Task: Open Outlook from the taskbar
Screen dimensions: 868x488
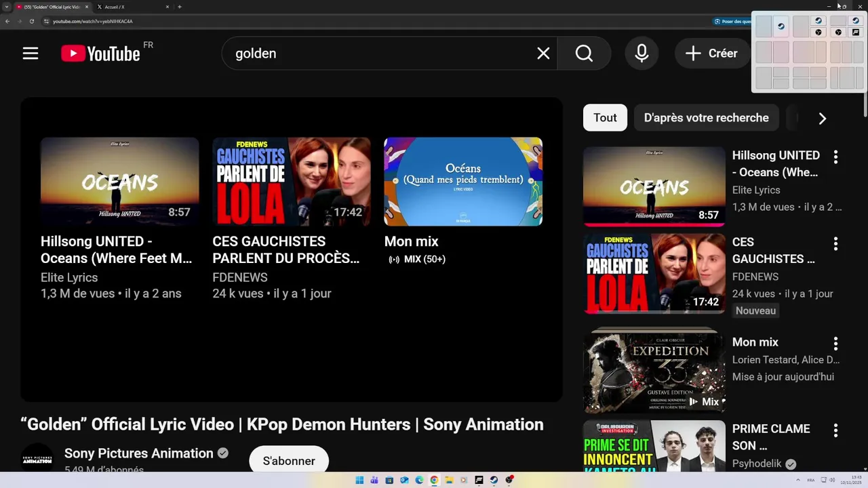Action: coord(404,480)
